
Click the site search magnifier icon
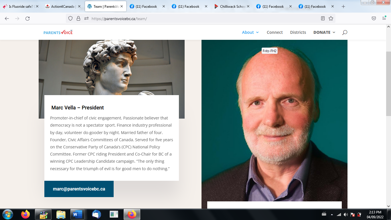345,32
